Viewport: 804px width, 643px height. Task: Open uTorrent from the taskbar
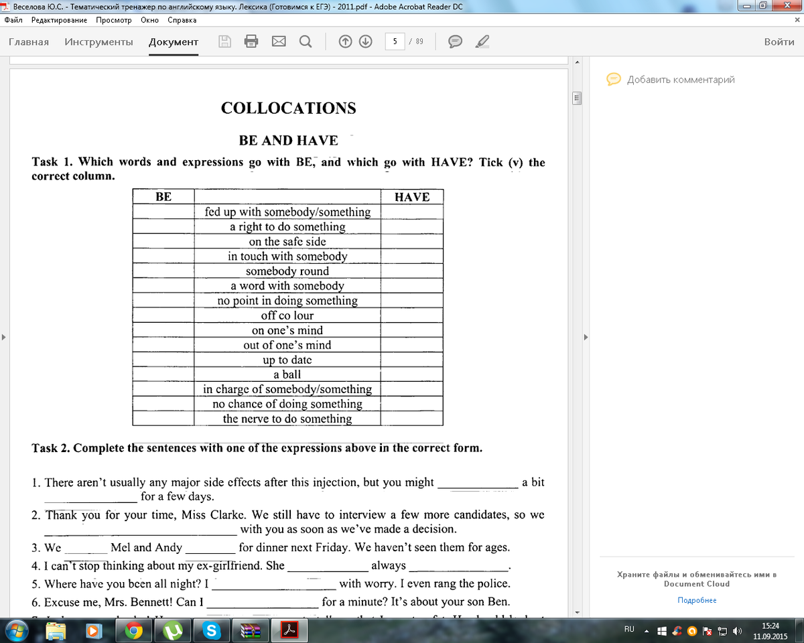(x=174, y=630)
